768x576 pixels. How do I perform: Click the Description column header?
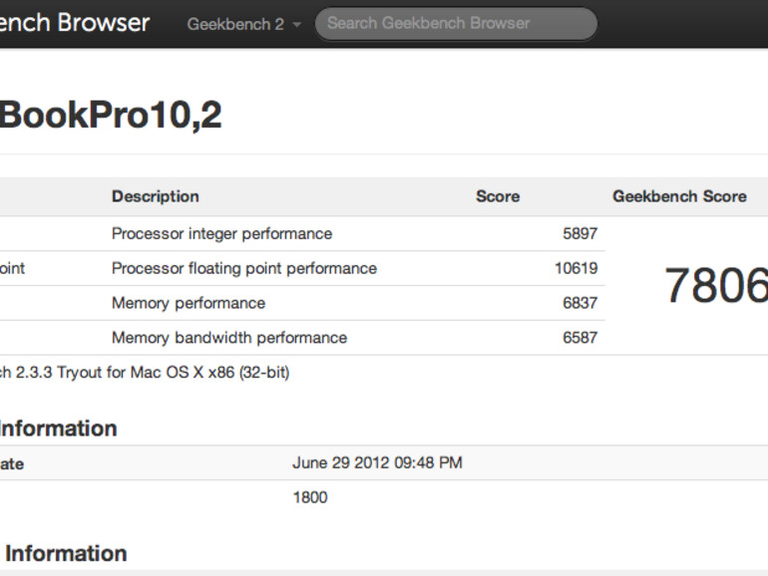pyautogui.click(x=156, y=196)
